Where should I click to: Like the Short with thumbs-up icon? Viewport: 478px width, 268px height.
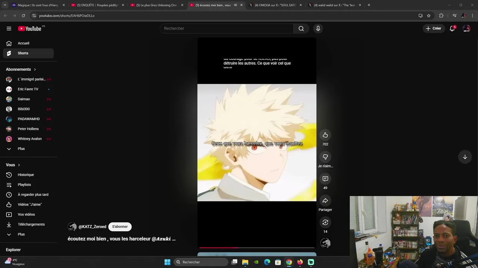pyautogui.click(x=325, y=135)
